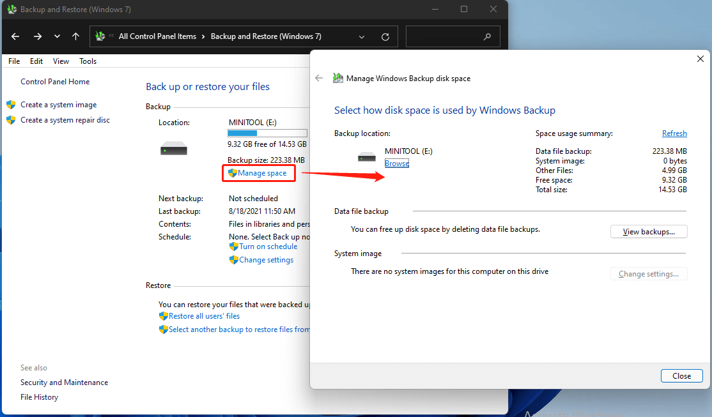
Task: Click shield icon next to Change settings link
Action: (x=234, y=260)
